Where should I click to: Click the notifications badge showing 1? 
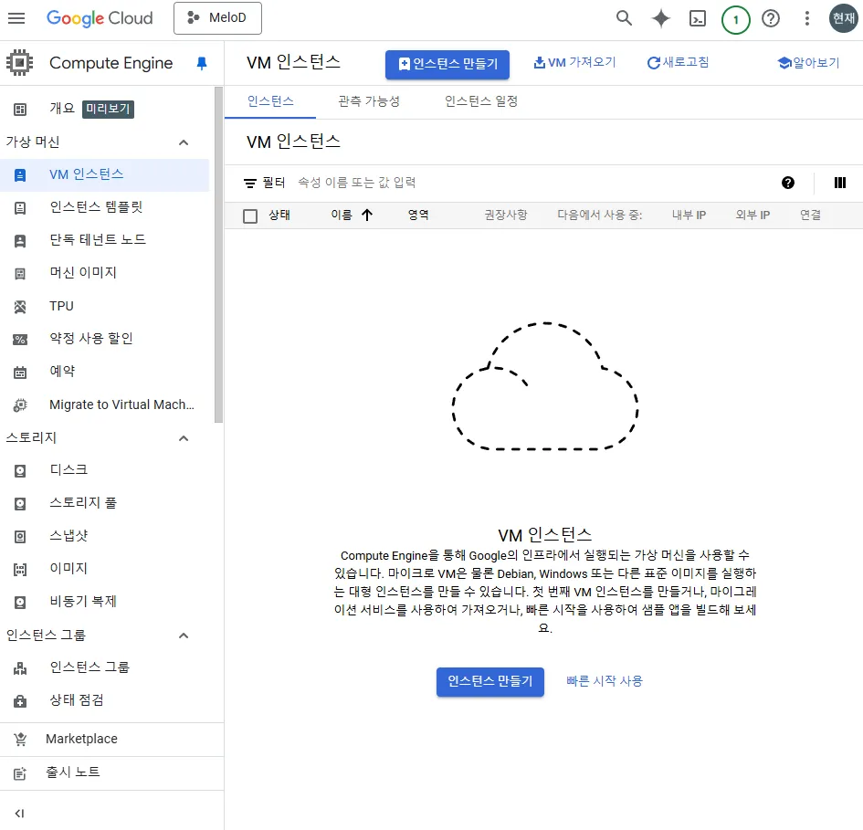tap(735, 19)
